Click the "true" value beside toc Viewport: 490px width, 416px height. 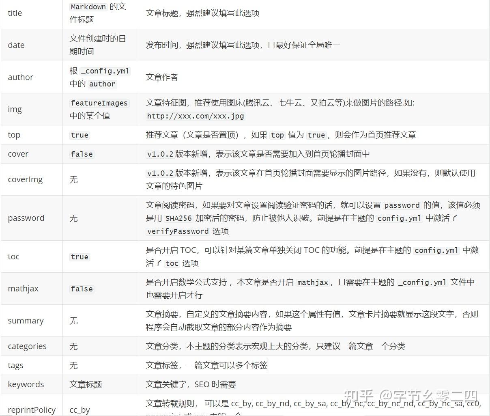[x=80, y=256]
